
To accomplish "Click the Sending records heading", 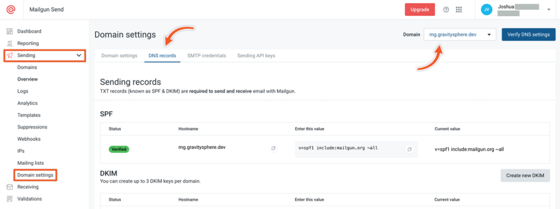I will pos(130,82).
